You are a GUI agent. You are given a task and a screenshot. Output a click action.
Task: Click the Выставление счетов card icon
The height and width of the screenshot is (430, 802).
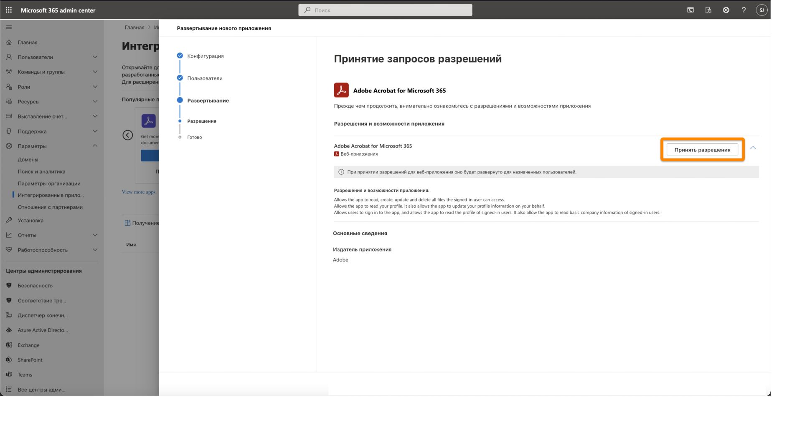click(x=9, y=116)
